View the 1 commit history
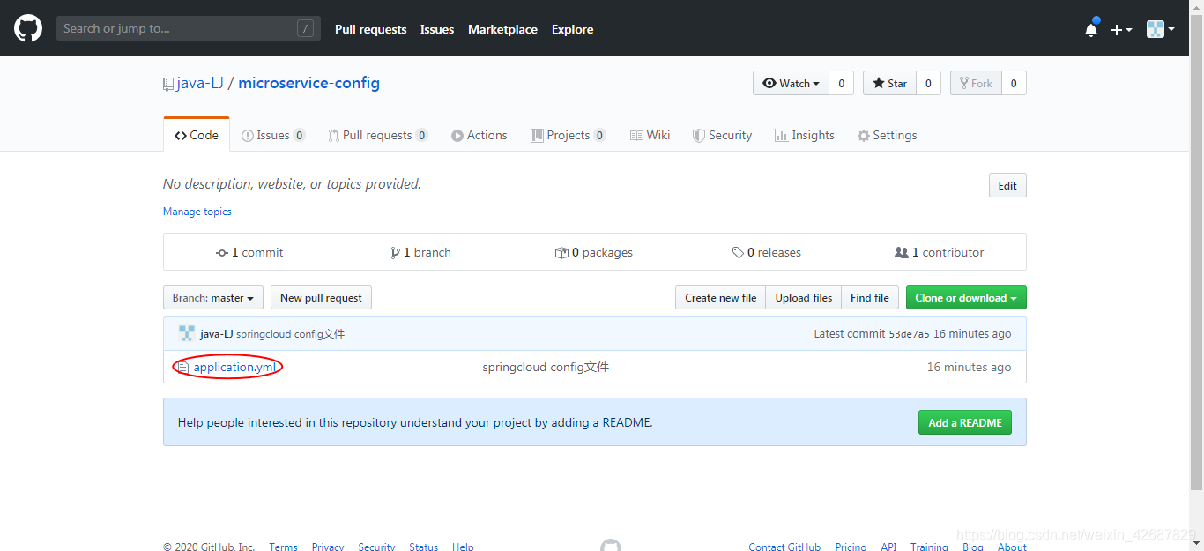1204x551 pixels. [x=249, y=252]
